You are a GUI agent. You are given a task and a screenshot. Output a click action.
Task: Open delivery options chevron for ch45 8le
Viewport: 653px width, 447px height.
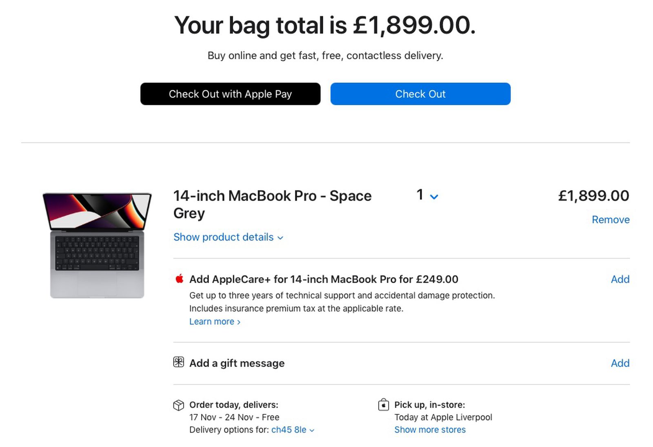pyautogui.click(x=311, y=430)
